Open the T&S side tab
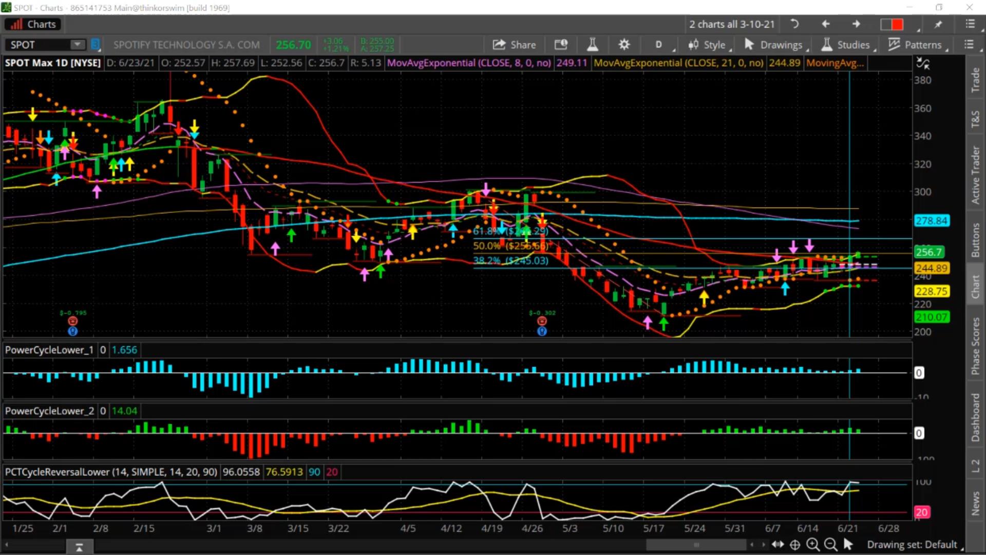 coord(975,119)
